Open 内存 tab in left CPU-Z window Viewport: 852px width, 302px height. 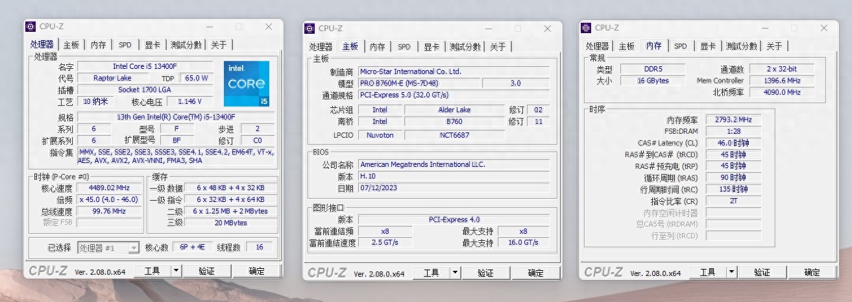(x=98, y=45)
